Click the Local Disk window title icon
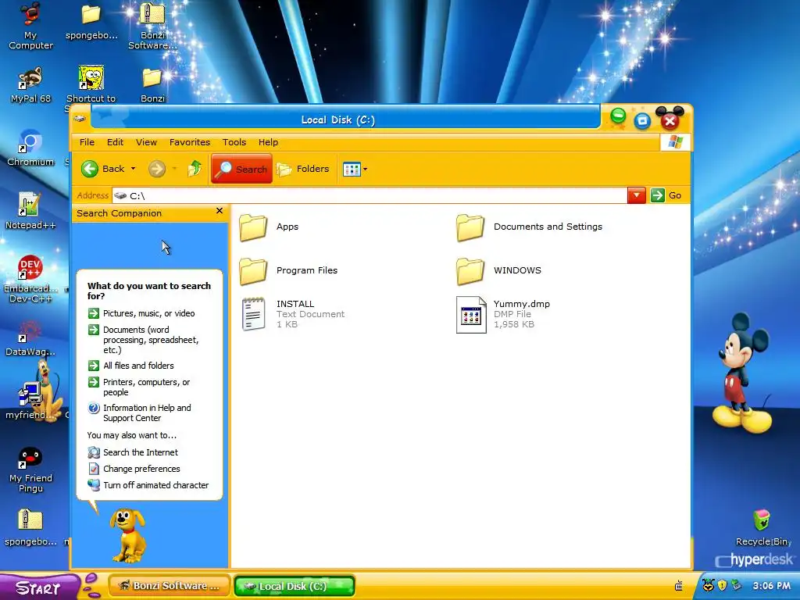The height and width of the screenshot is (600, 800). 80,119
